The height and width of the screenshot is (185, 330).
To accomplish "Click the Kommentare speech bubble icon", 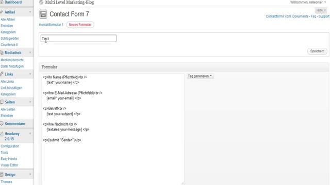I will click(2, 123).
